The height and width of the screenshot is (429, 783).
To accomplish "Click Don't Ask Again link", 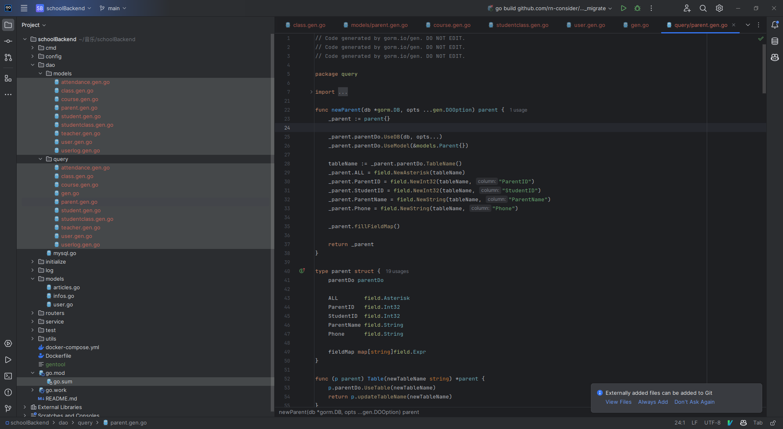I will (x=694, y=402).
